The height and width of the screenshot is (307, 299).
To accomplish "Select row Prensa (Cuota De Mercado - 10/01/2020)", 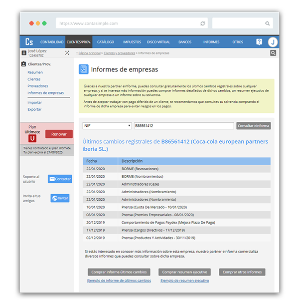I will (177, 207).
